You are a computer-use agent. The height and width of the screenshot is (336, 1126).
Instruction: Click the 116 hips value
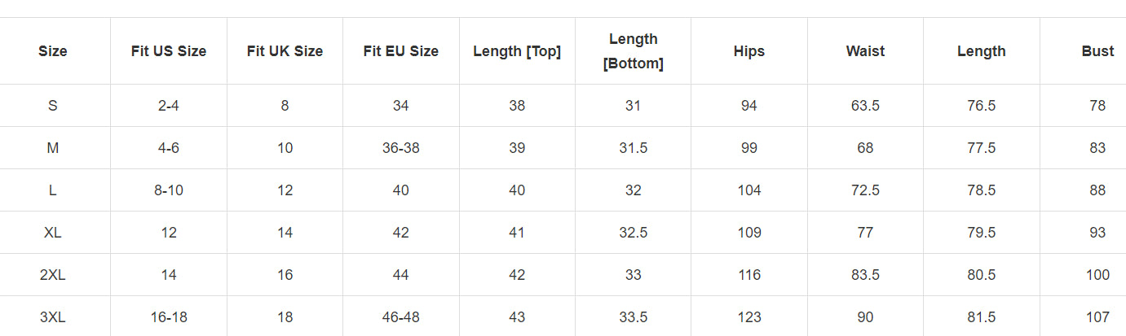coord(749,275)
